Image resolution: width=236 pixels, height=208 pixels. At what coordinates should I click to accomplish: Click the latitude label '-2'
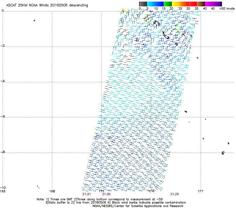click(3, 46)
